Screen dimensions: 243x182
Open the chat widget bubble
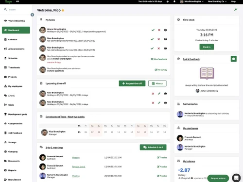236,178
